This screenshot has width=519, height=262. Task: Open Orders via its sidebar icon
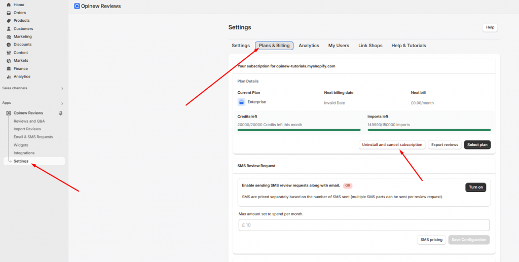coord(9,13)
